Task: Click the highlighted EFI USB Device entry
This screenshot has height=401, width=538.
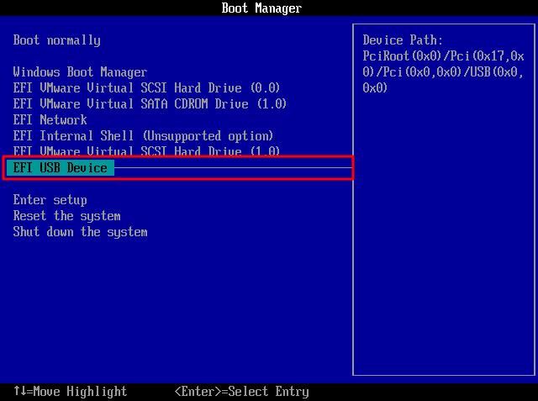Action: coord(60,168)
